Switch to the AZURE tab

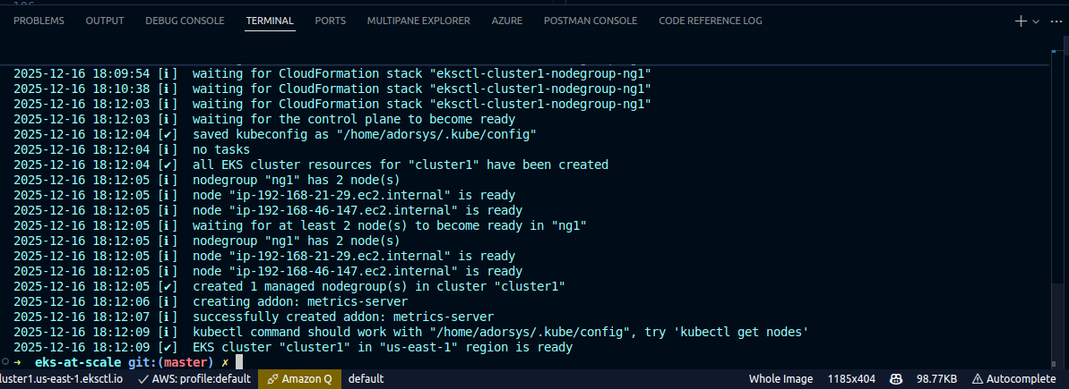pos(506,21)
